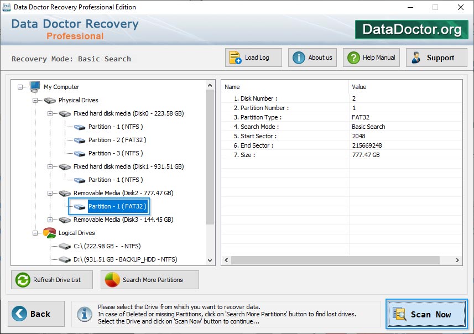Click the End Sector value 215669248

pyautogui.click(x=367, y=145)
